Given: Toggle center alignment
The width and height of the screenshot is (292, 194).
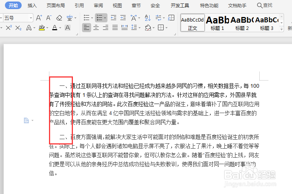Looking at the screenshot, I should (x=96, y=28).
